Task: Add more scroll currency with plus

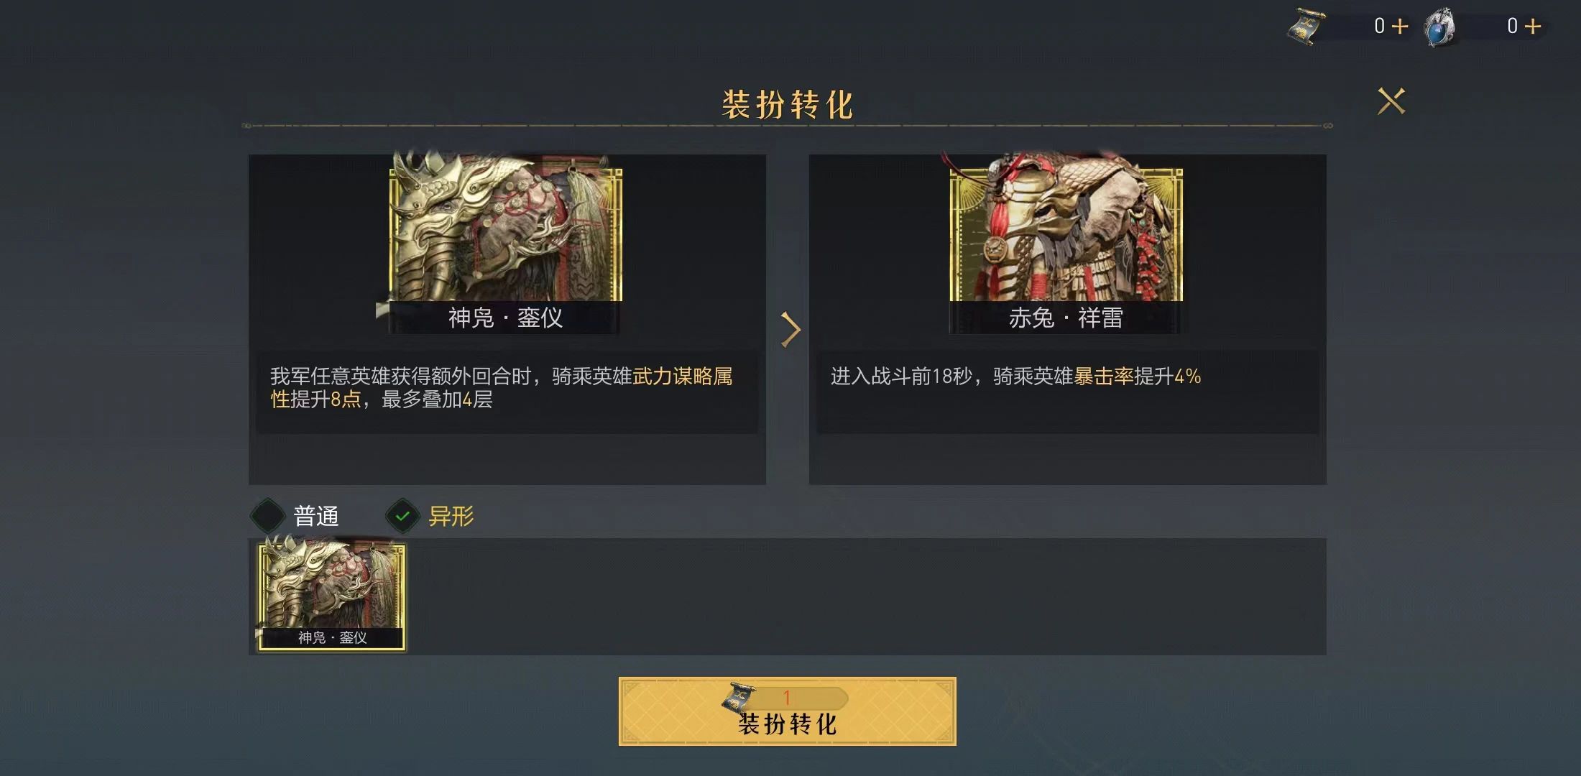Action: [x=1399, y=27]
